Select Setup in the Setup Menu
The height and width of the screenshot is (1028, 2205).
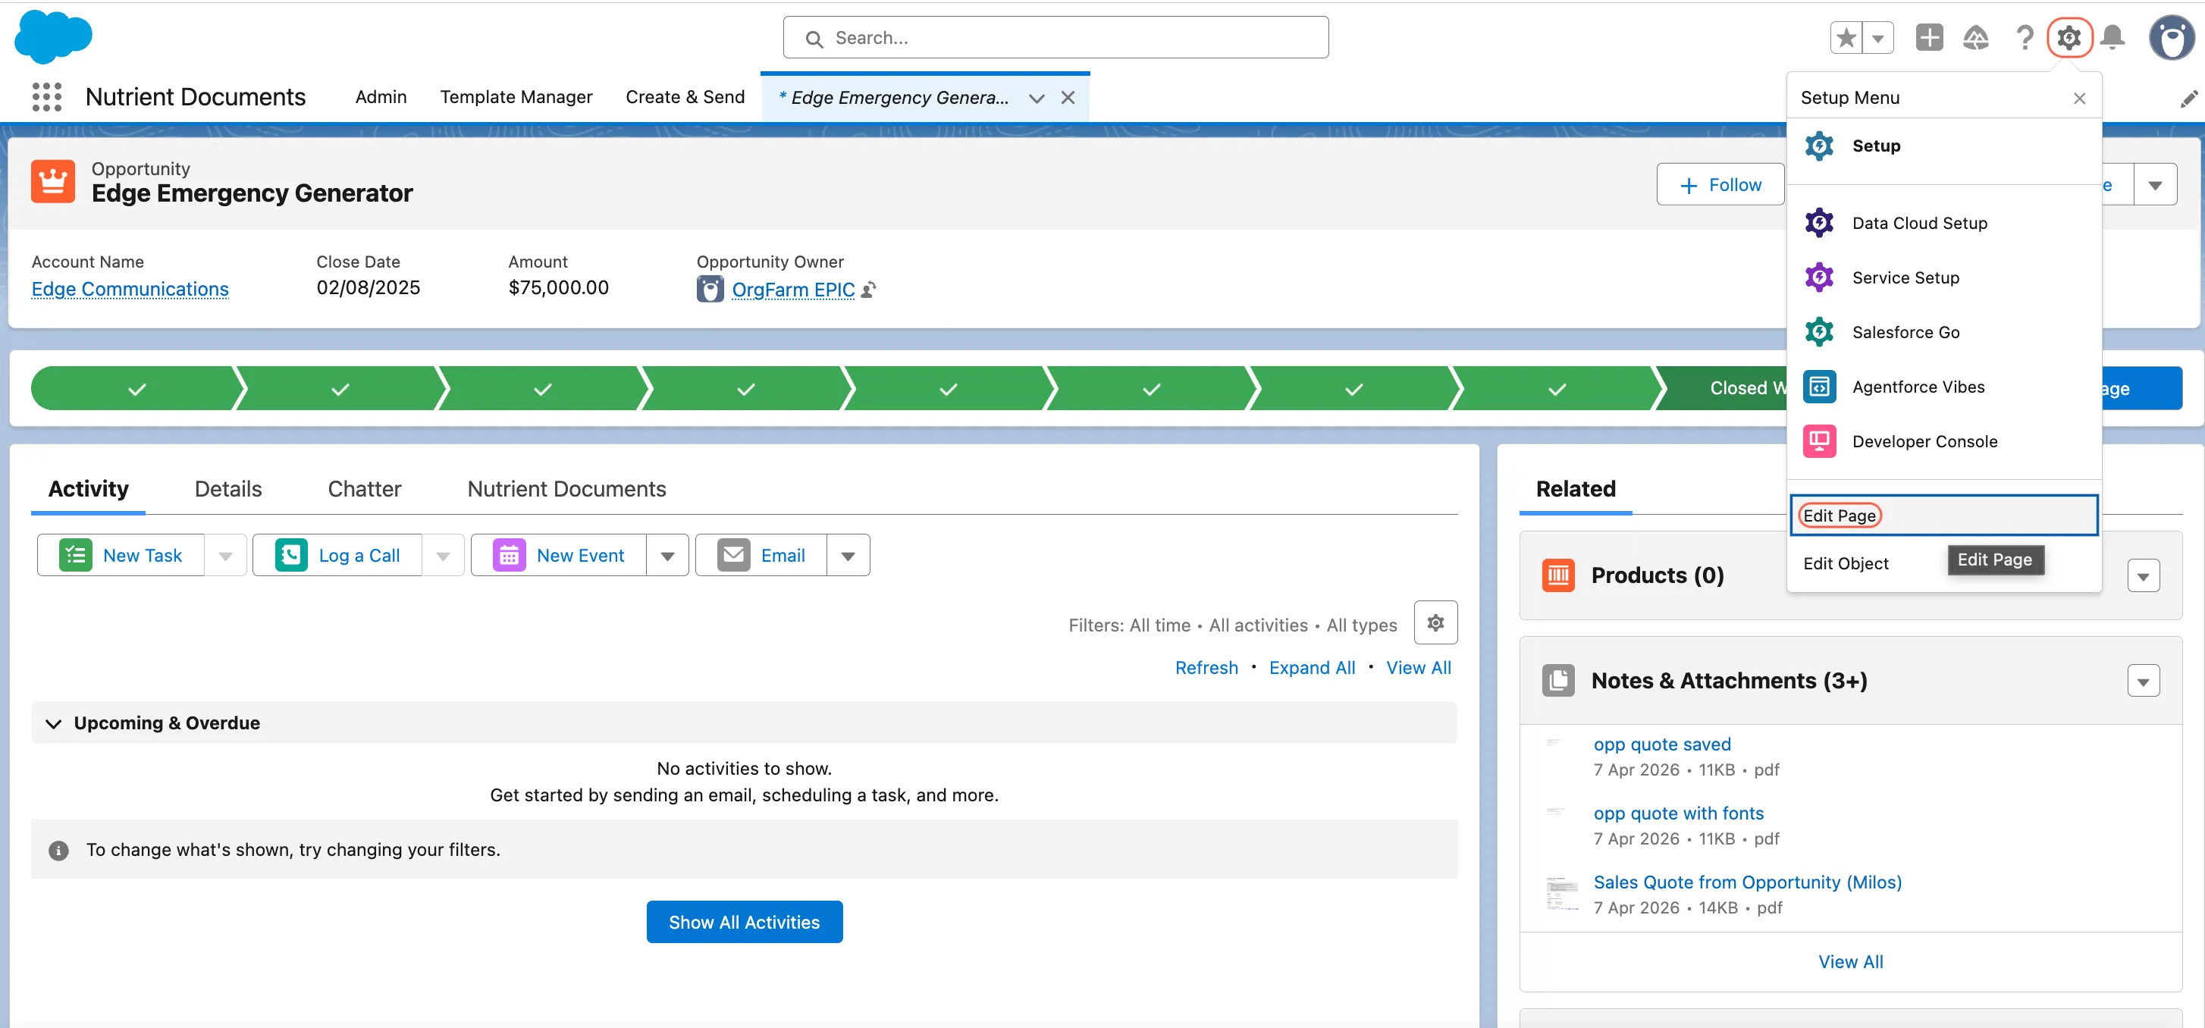click(x=1943, y=146)
